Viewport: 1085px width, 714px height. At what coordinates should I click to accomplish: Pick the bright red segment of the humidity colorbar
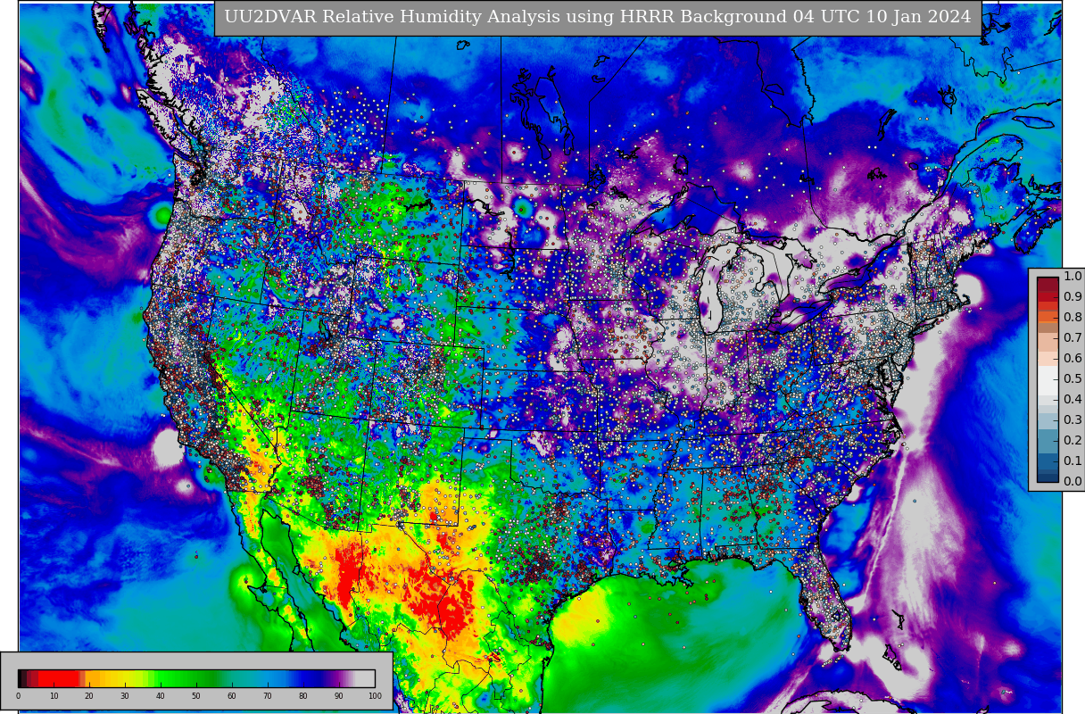[x=58, y=678]
